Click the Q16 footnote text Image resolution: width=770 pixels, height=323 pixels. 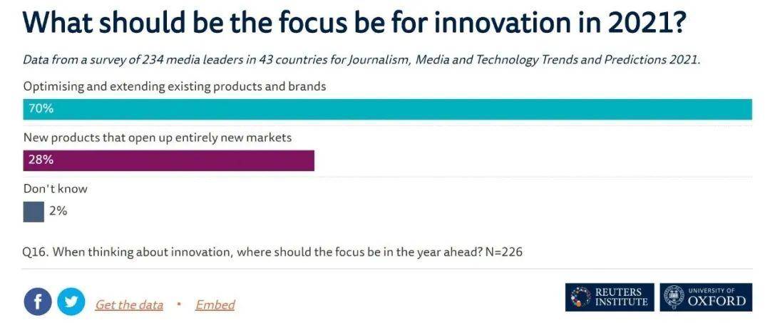(272, 252)
